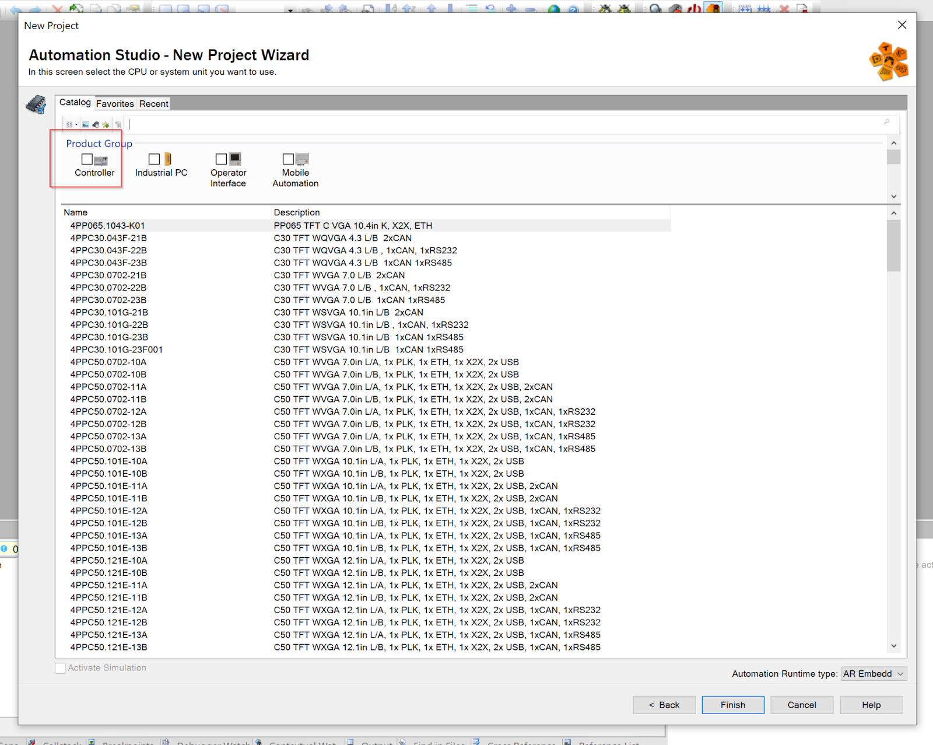Click the Product Group pane scroll-up arrow
This screenshot has height=745, width=933.
coord(893,144)
